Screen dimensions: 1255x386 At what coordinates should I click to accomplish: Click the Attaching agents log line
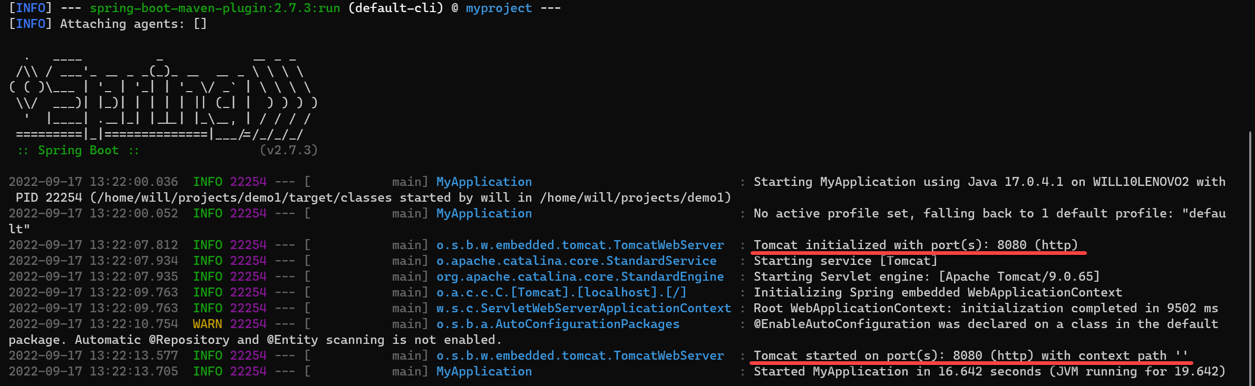tap(108, 24)
